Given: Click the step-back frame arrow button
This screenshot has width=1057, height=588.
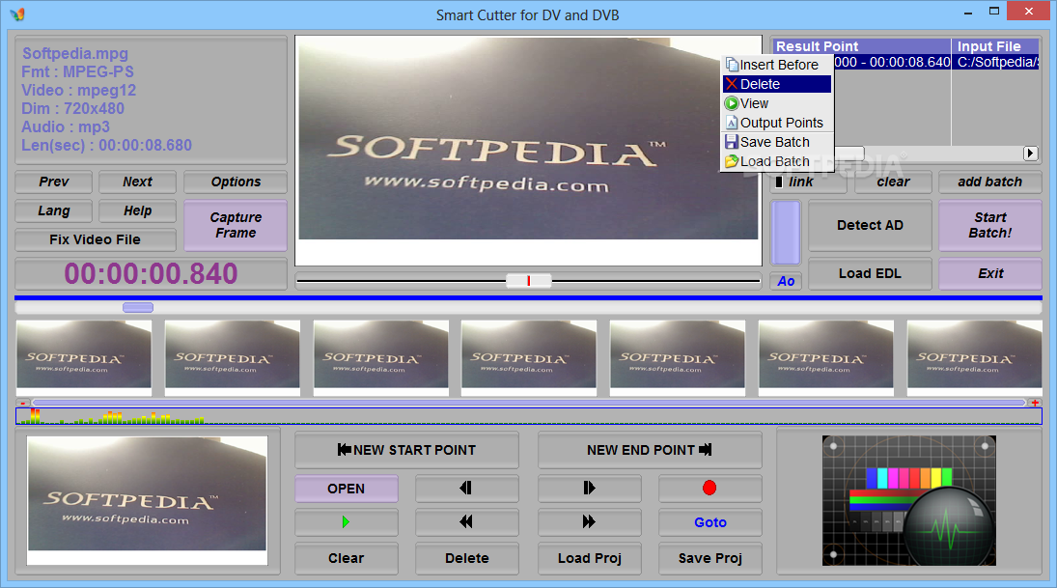Looking at the screenshot, I should pyautogui.click(x=466, y=489).
